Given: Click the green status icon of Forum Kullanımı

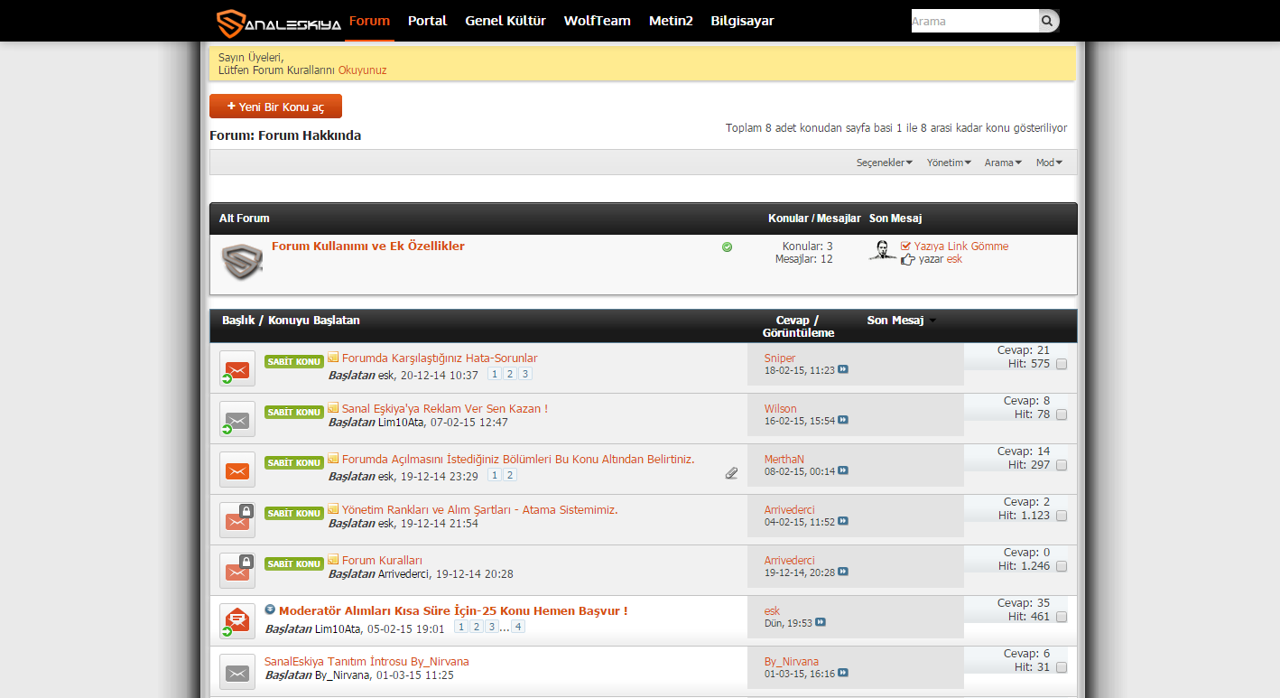Looking at the screenshot, I should 727,247.
